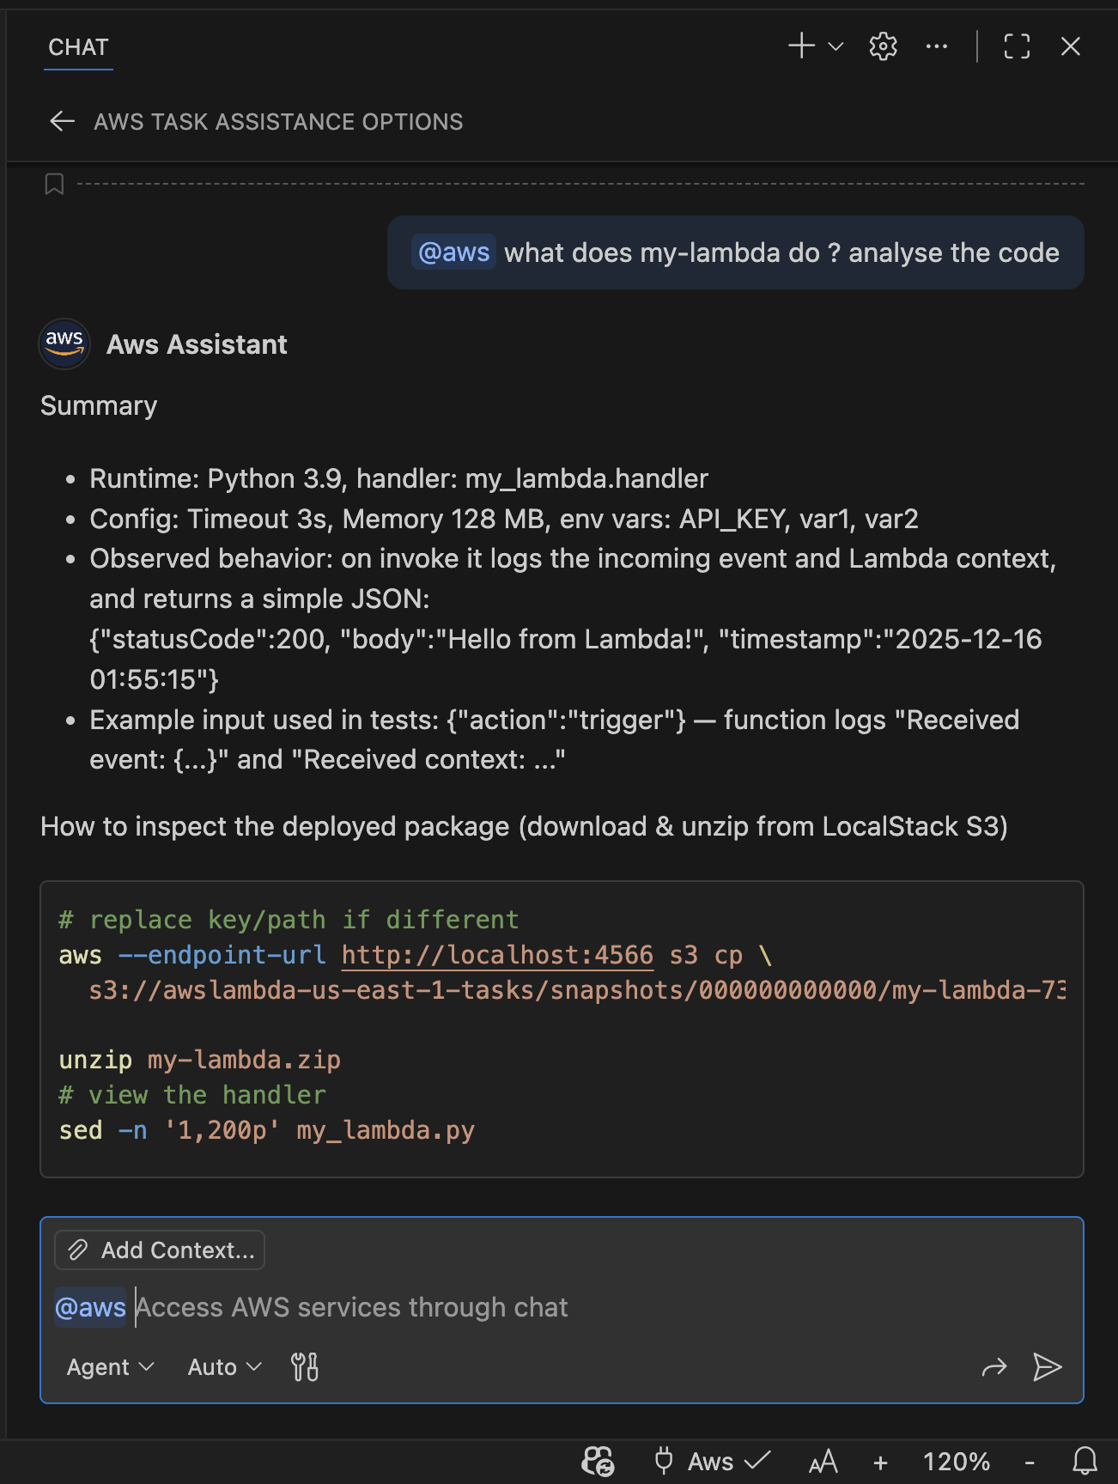Click the unzip my-lambda.zip code line
Image resolution: width=1118 pixels, height=1484 pixels.
point(200,1060)
